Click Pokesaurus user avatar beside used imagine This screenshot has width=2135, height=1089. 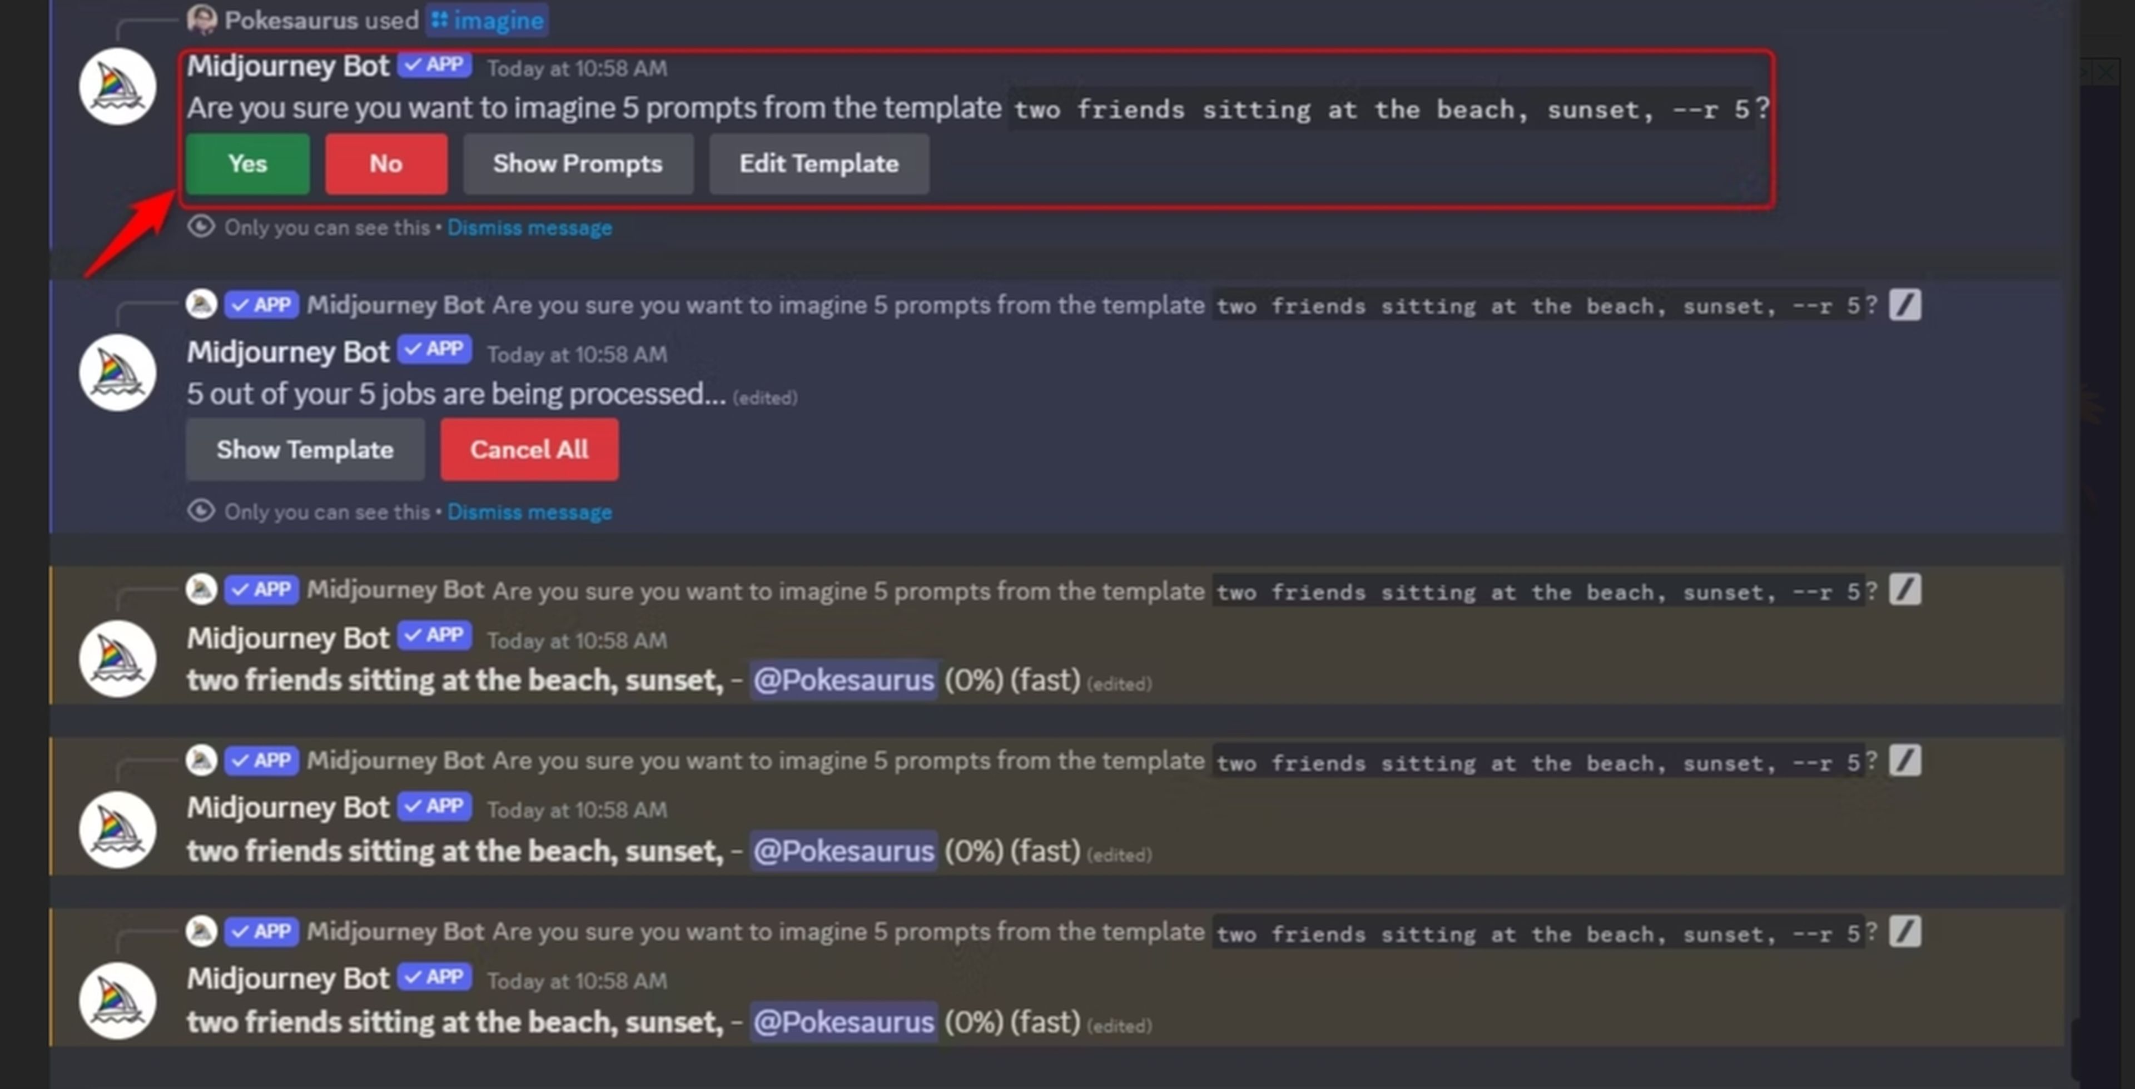[x=201, y=19]
